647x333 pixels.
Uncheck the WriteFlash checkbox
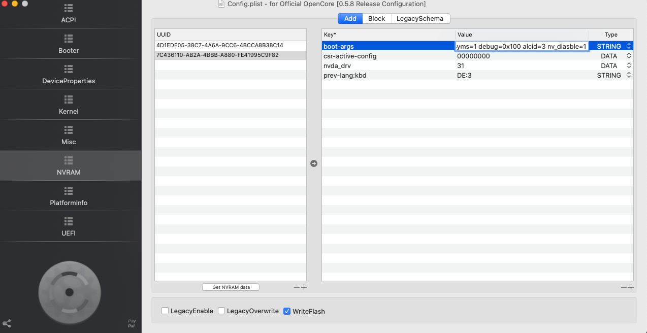287,311
